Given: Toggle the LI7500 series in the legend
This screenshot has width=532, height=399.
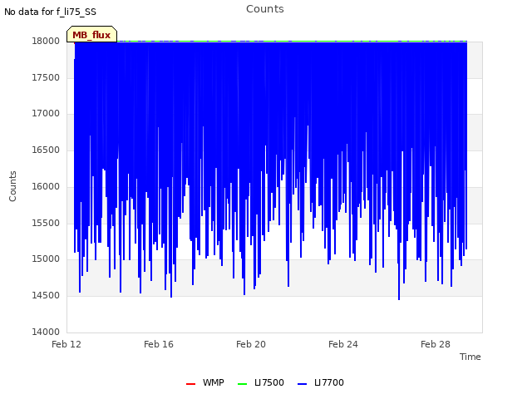Looking at the screenshot, I should [260, 382].
